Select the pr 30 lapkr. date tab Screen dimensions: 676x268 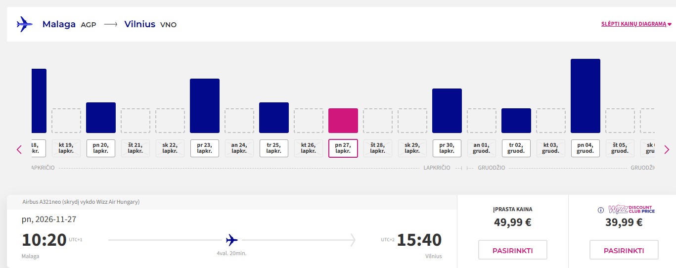(x=447, y=148)
